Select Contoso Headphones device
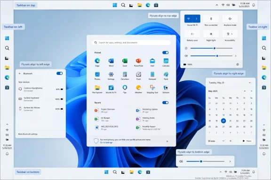The width and height of the screenshot is (271, 180). (40, 89)
